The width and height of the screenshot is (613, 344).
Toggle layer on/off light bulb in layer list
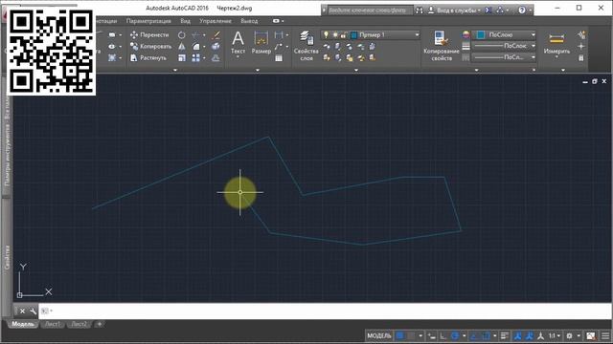[326, 35]
